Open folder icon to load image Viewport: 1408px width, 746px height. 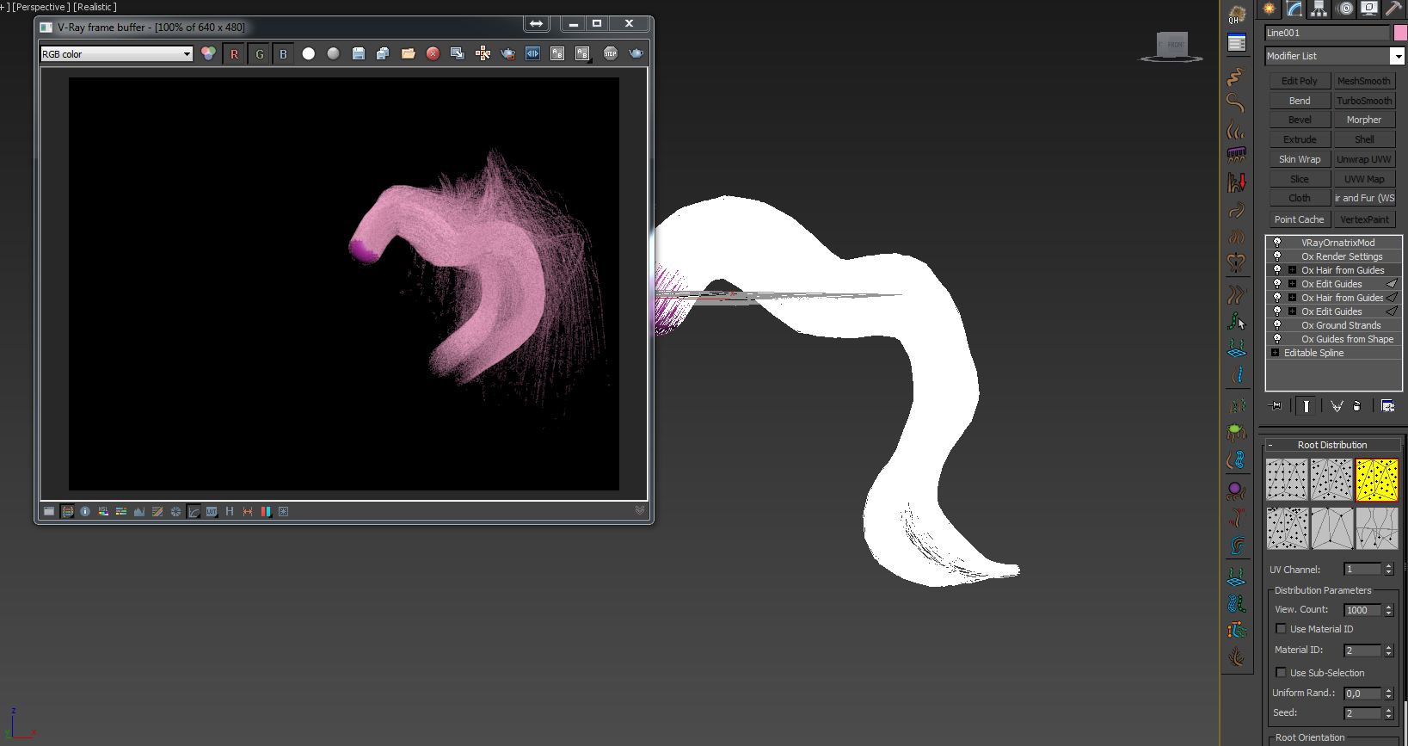[x=408, y=54]
